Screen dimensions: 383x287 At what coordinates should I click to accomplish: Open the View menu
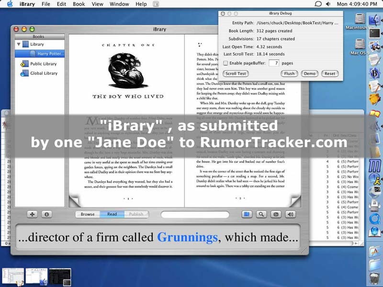click(97, 4)
